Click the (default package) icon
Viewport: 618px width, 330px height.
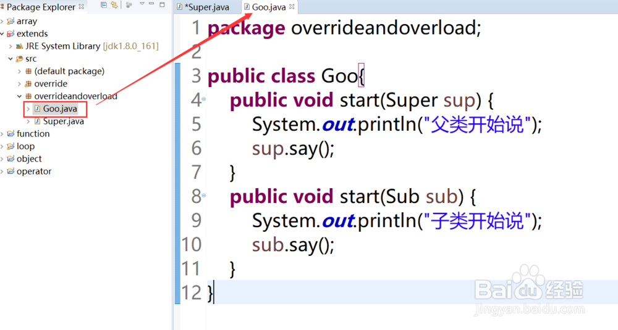28,72
